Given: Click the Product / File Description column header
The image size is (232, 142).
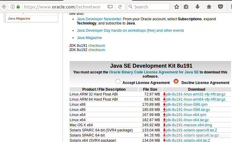Looking at the screenshot, I should [104, 89].
